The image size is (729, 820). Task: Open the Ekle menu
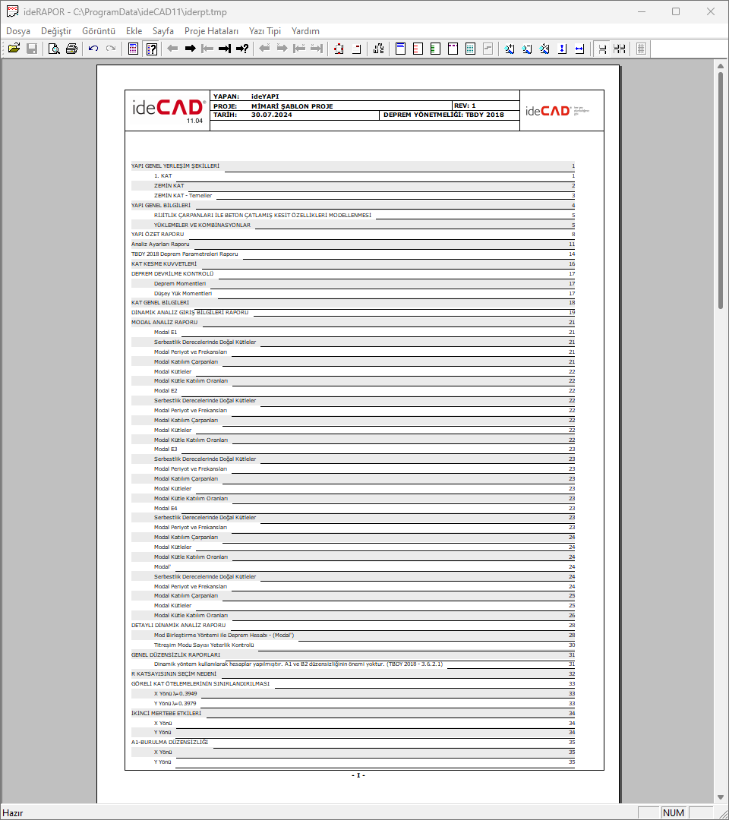134,31
